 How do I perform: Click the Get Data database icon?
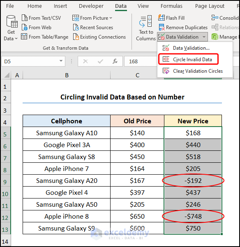click(12, 21)
